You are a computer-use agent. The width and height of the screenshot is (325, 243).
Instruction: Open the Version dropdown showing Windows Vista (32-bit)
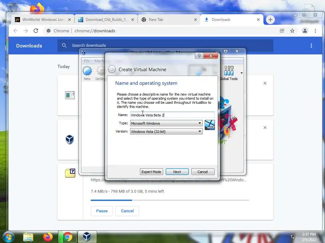coord(166,131)
